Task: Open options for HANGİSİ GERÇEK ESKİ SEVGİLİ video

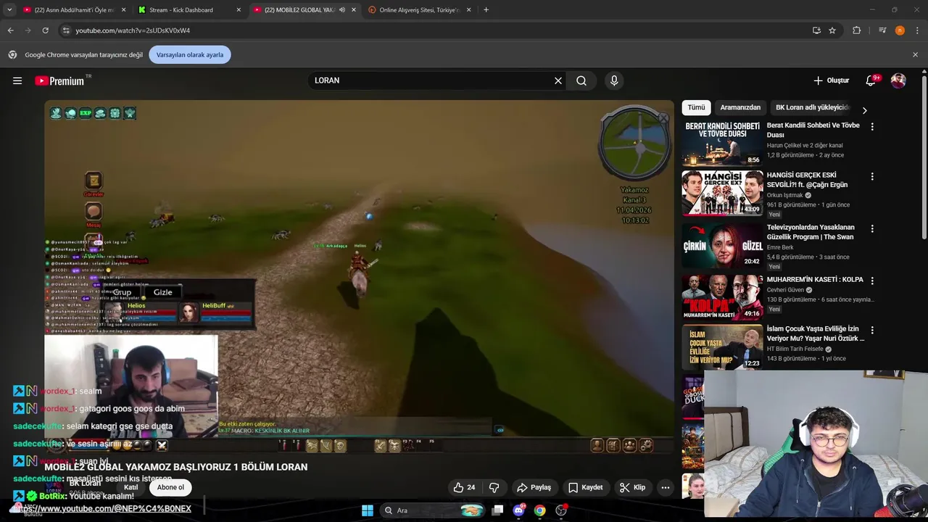Action: (872, 176)
